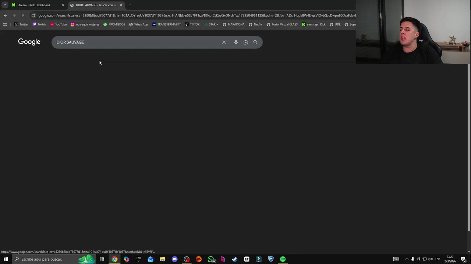
Task: Open the YouTube bookmark
Action: coord(59,25)
